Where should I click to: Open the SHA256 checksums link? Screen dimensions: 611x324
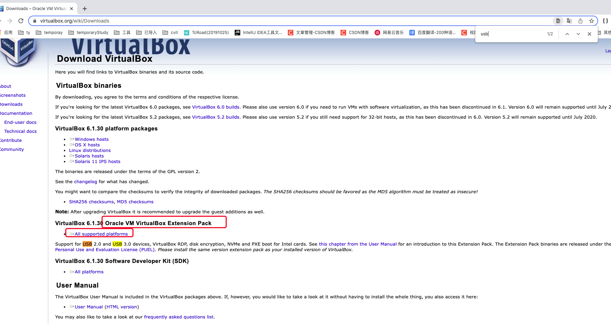pyautogui.click(x=91, y=202)
